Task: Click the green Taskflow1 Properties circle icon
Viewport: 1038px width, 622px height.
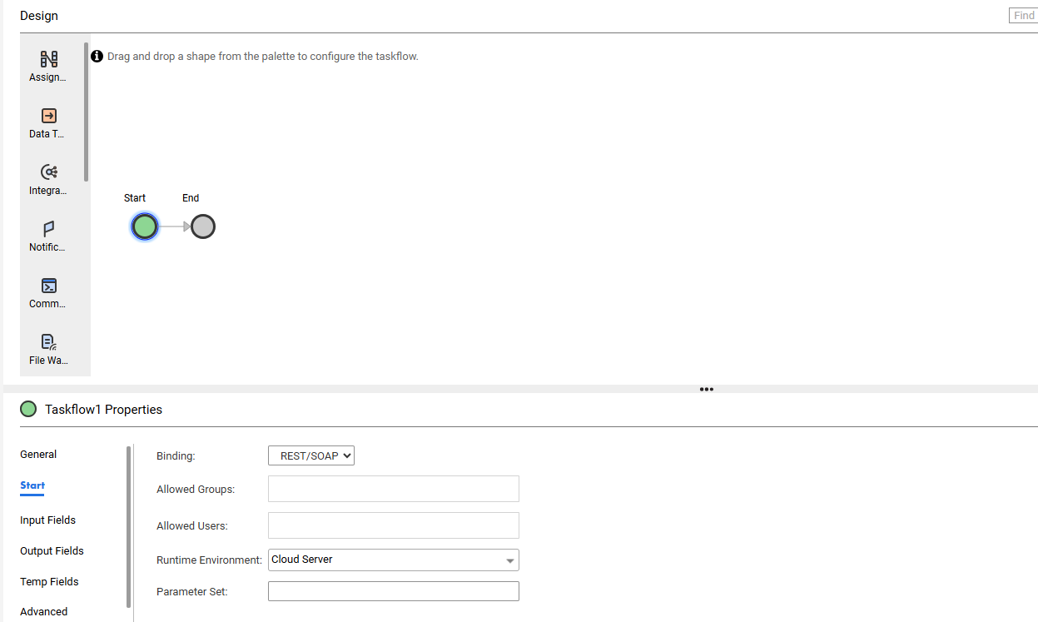Action: click(x=28, y=410)
